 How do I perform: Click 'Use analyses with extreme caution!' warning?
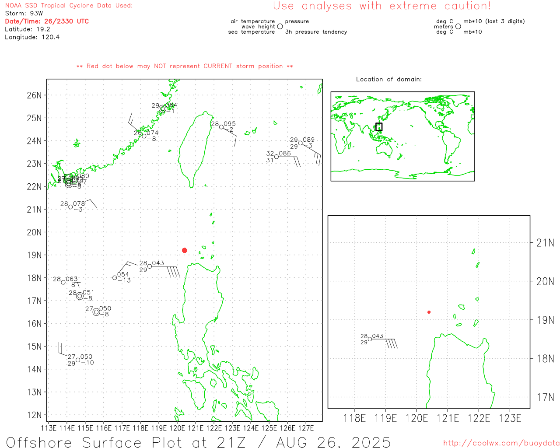pyautogui.click(x=382, y=6)
